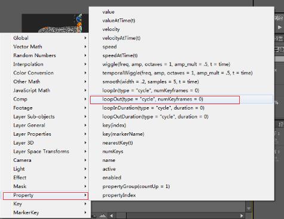Open the Layer General submenu
This screenshot has height=219, width=284.
(45, 125)
